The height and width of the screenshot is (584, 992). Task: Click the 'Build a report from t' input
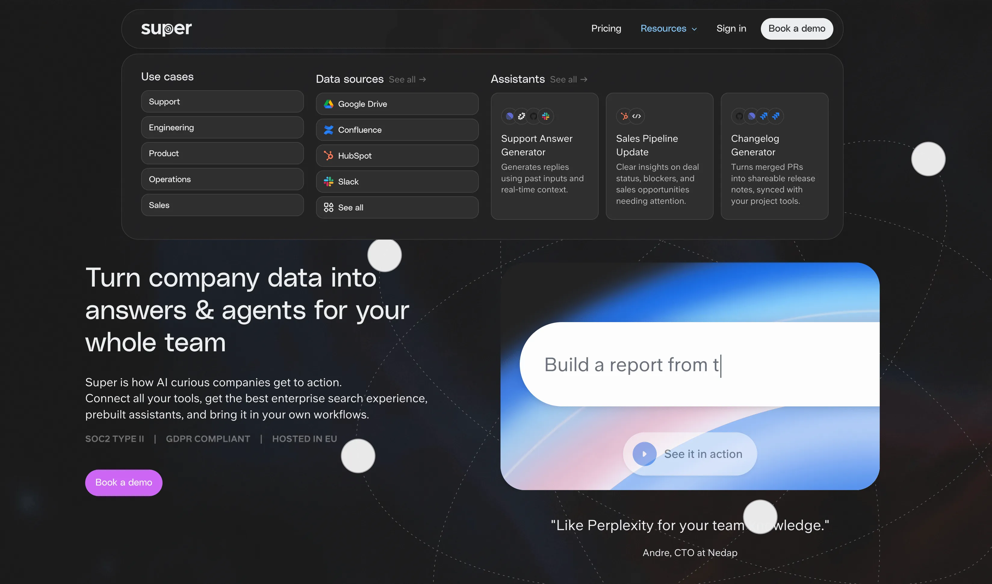click(699, 364)
